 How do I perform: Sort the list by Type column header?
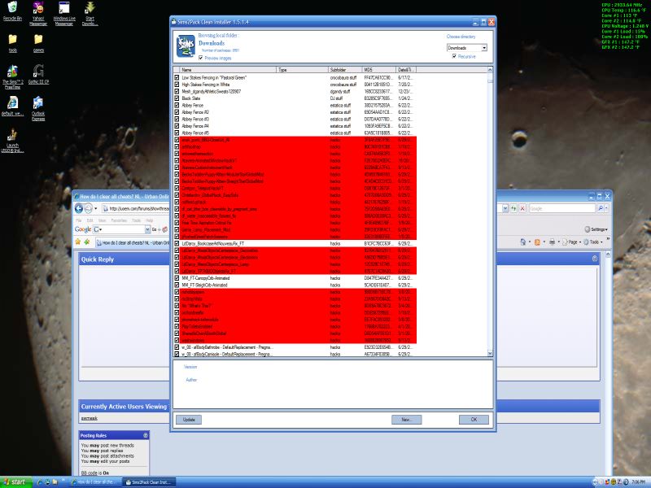(x=302, y=70)
